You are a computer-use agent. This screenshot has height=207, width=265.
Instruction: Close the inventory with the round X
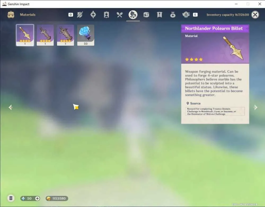point(255,15)
